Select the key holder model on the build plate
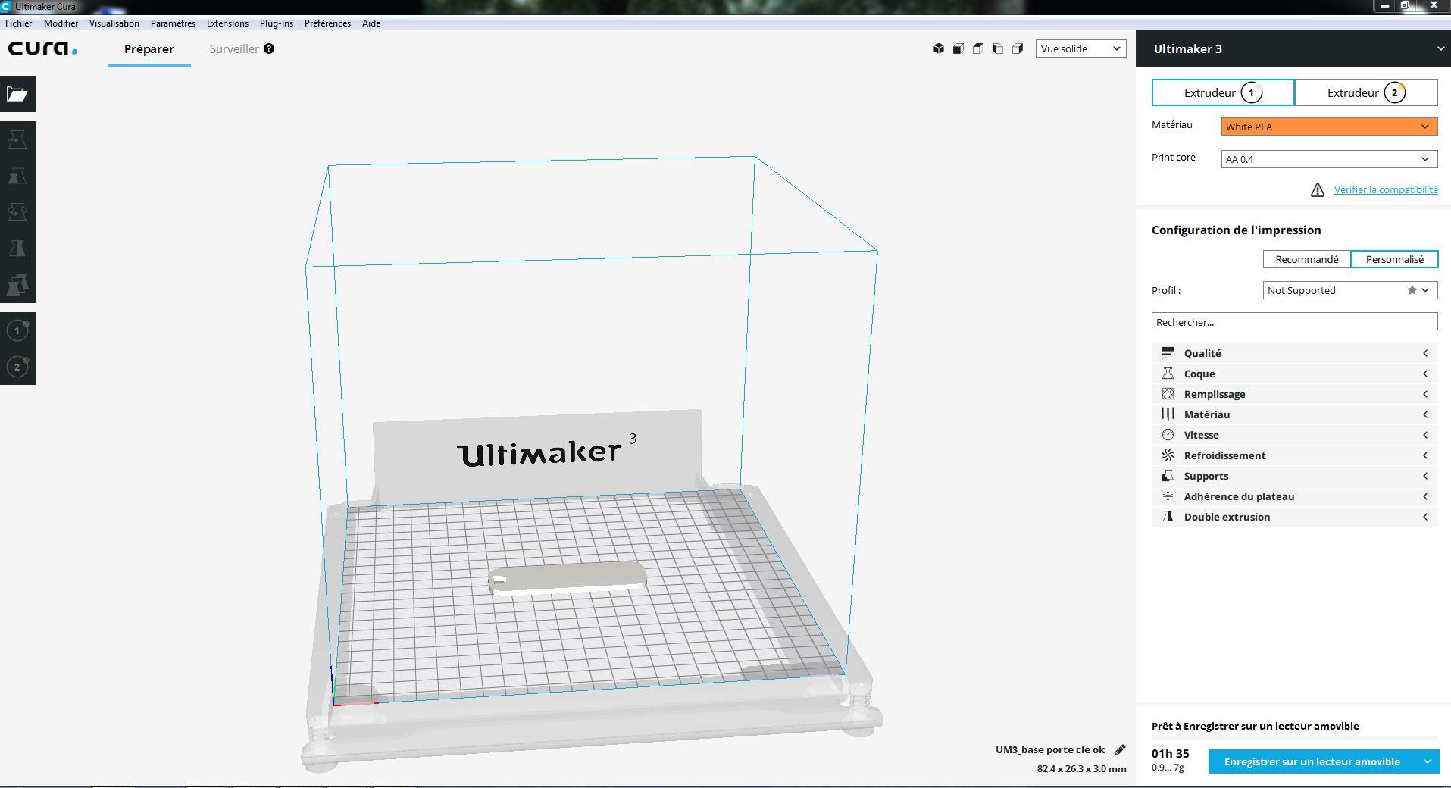The height and width of the screenshot is (788, 1451). [x=568, y=578]
